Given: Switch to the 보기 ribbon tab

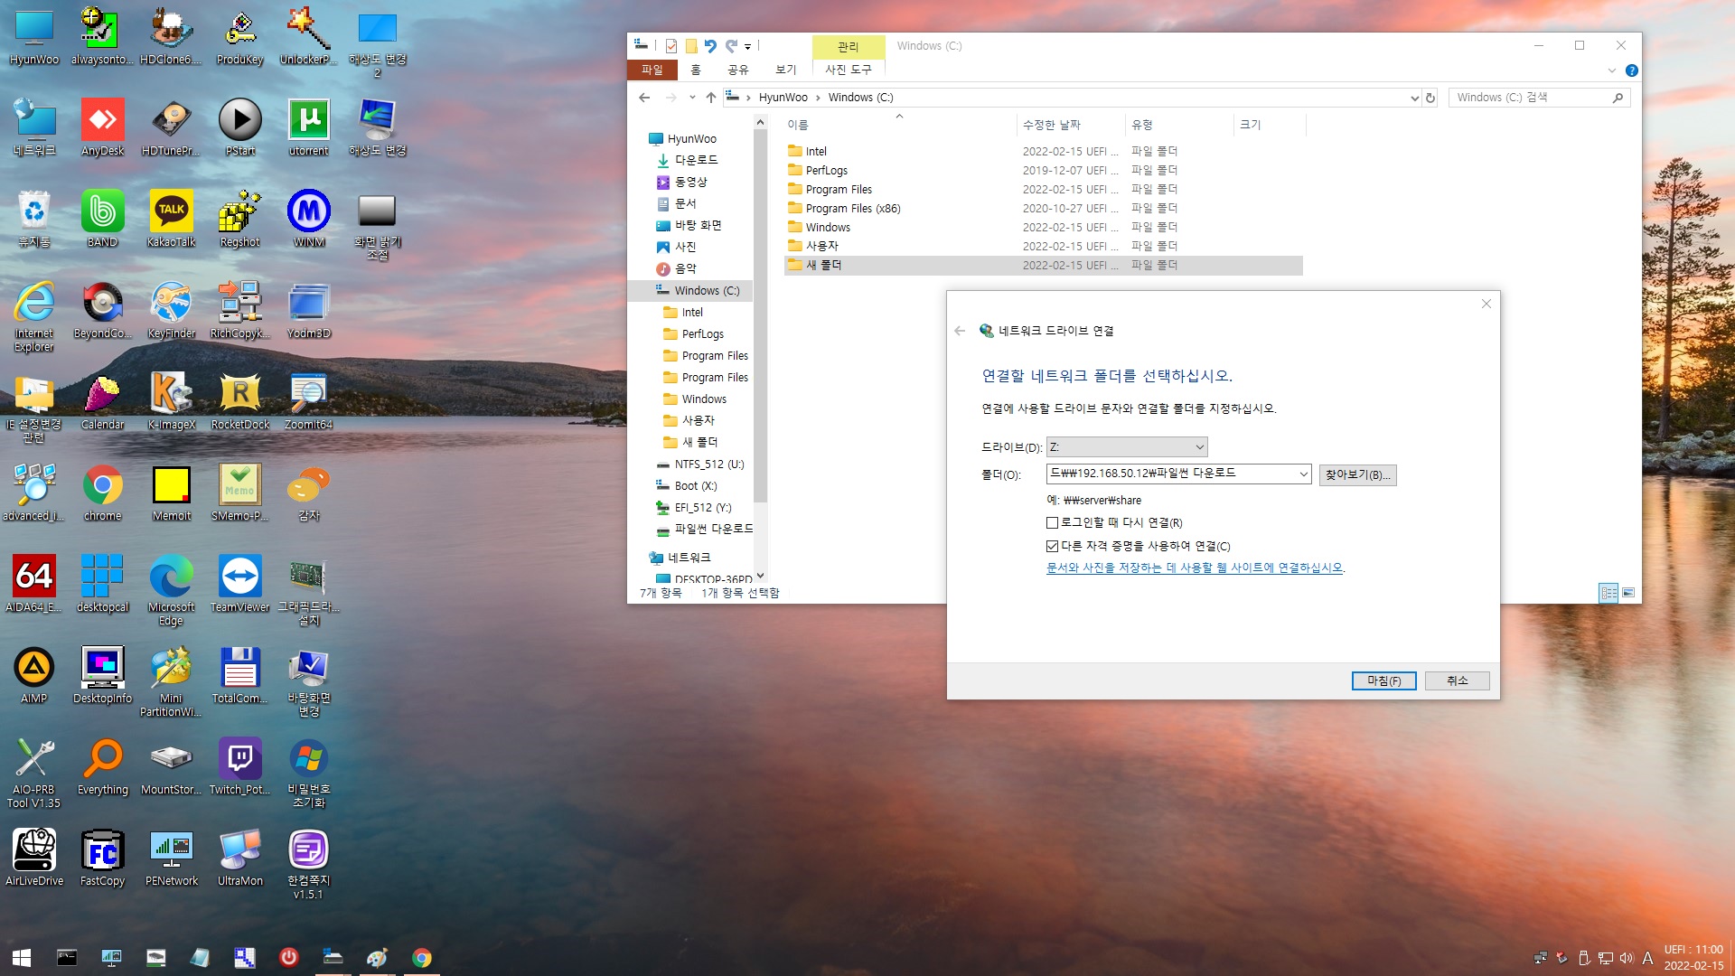Looking at the screenshot, I should pyautogui.click(x=785, y=70).
